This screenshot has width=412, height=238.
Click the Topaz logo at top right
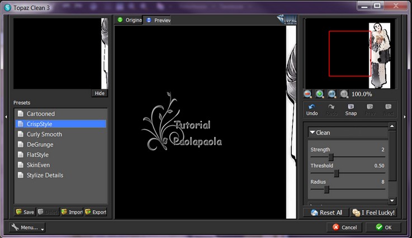(287, 20)
